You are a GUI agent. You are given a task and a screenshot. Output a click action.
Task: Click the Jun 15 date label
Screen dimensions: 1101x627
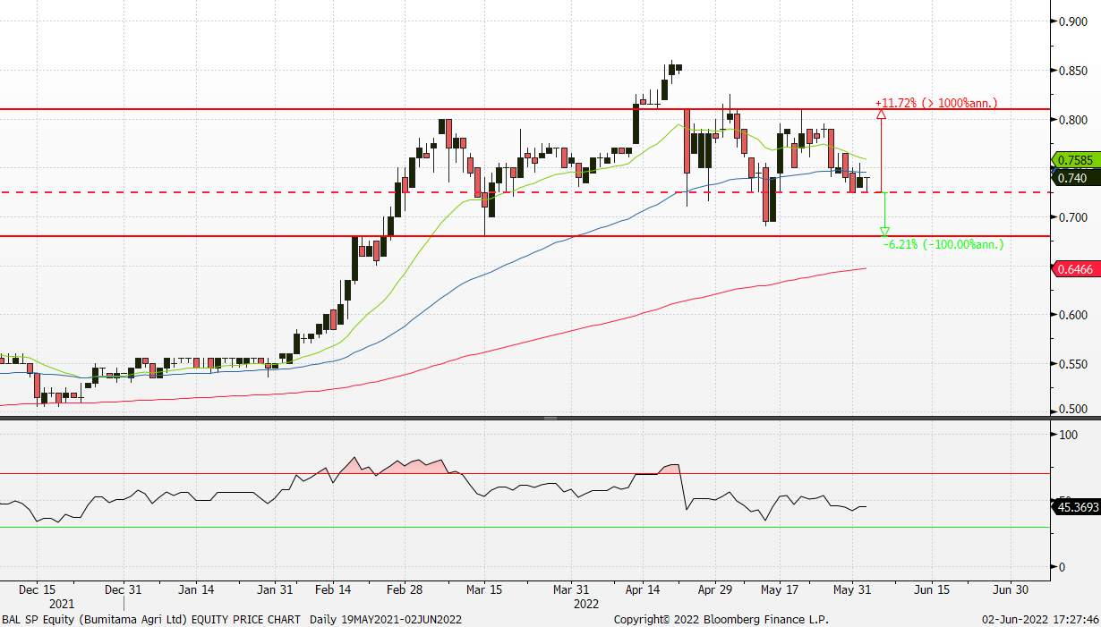click(x=932, y=590)
